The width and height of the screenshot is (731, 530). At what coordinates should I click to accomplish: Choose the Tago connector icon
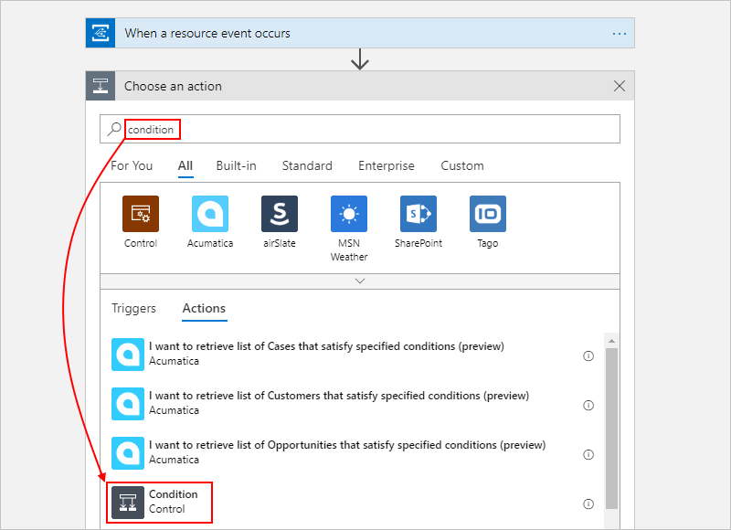point(488,214)
